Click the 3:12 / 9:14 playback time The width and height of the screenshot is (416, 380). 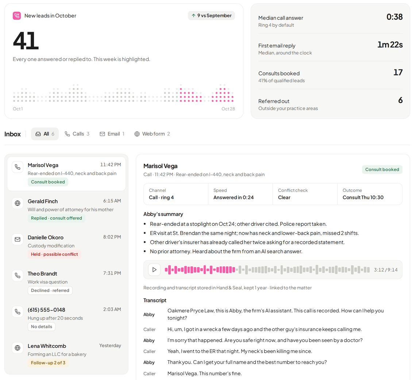click(386, 270)
